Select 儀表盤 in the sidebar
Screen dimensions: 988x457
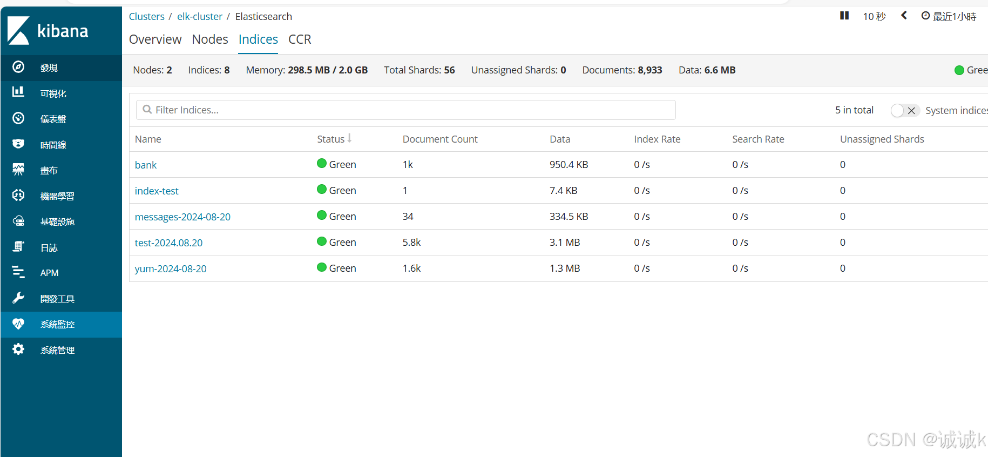(x=53, y=119)
